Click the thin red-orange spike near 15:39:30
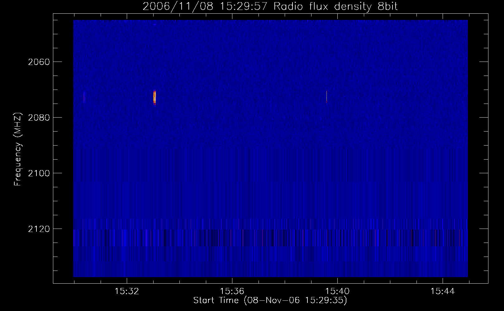This screenshot has width=504, height=311. tap(326, 97)
